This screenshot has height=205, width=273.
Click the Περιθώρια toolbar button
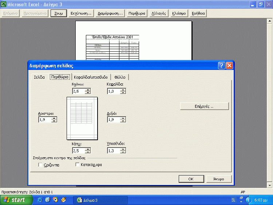tap(136, 13)
